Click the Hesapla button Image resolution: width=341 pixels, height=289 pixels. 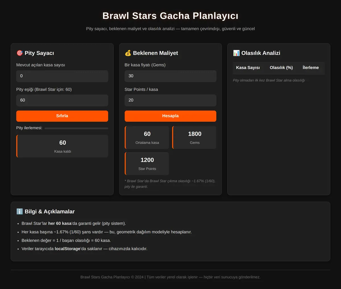point(170,116)
